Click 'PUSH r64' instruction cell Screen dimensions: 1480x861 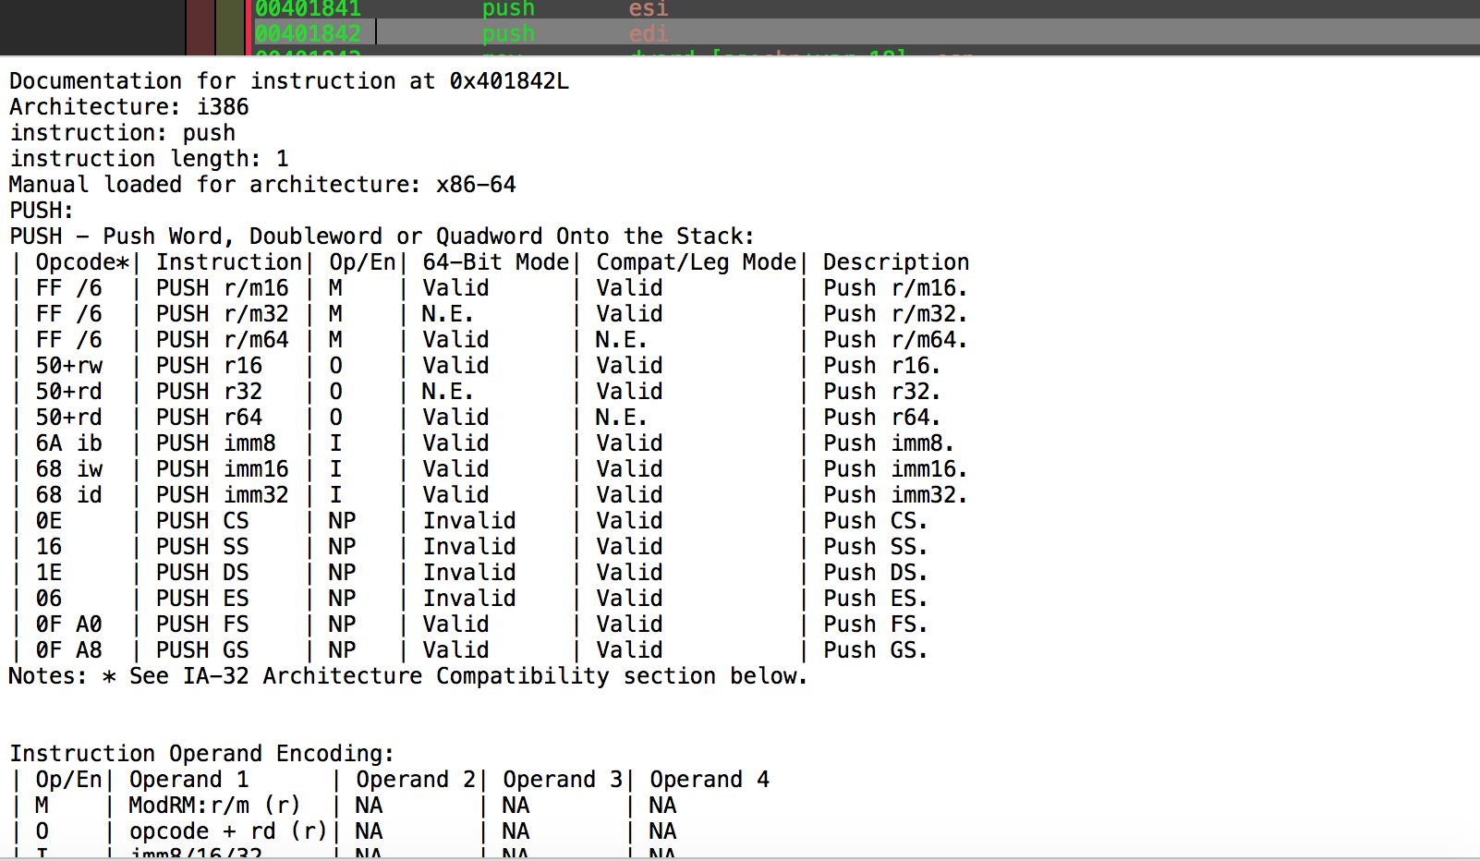[209, 418]
